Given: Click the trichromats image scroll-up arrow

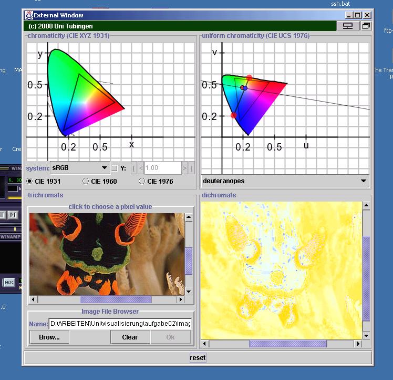Looking at the screenshot, I should pyautogui.click(x=189, y=217).
